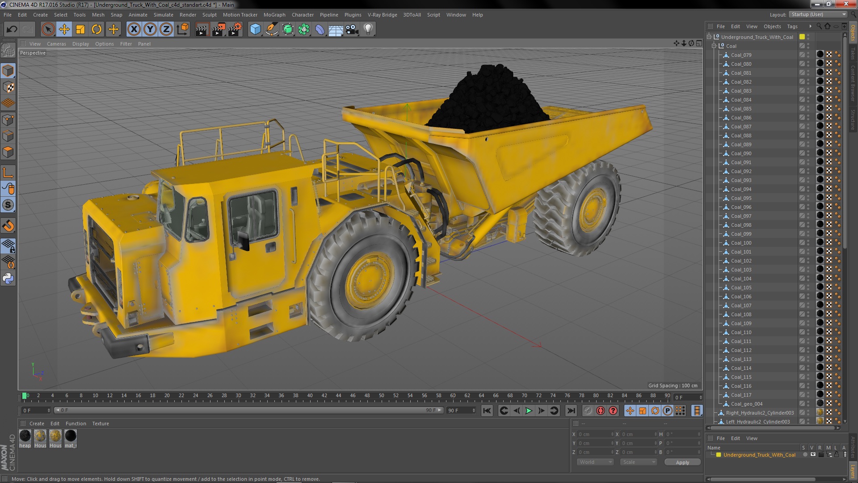Select the Coal_079 object
The height and width of the screenshot is (483, 858).
(x=741, y=55)
